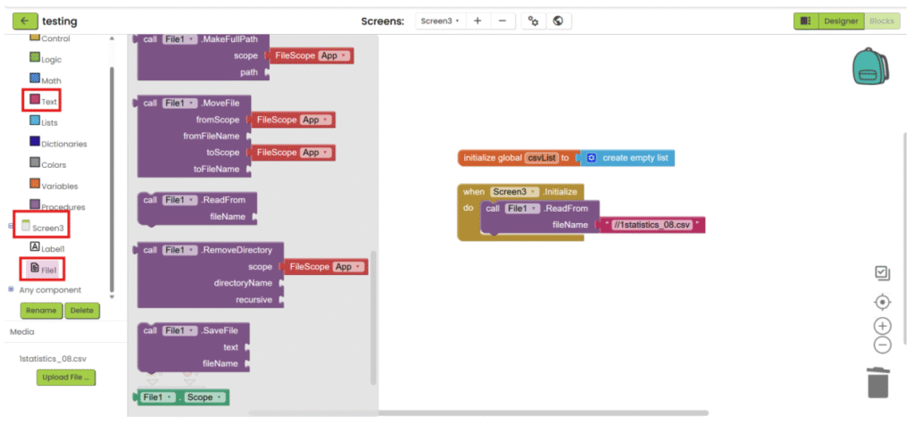Collapse the Screen3 tree node
Viewport: 914px width, 425px height.
12,227
